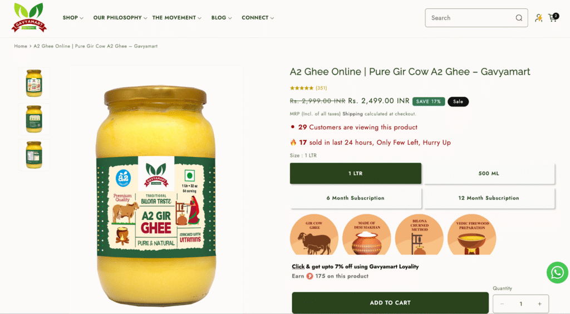Open the user account icon
This screenshot has width=570, height=314.
(538, 18)
